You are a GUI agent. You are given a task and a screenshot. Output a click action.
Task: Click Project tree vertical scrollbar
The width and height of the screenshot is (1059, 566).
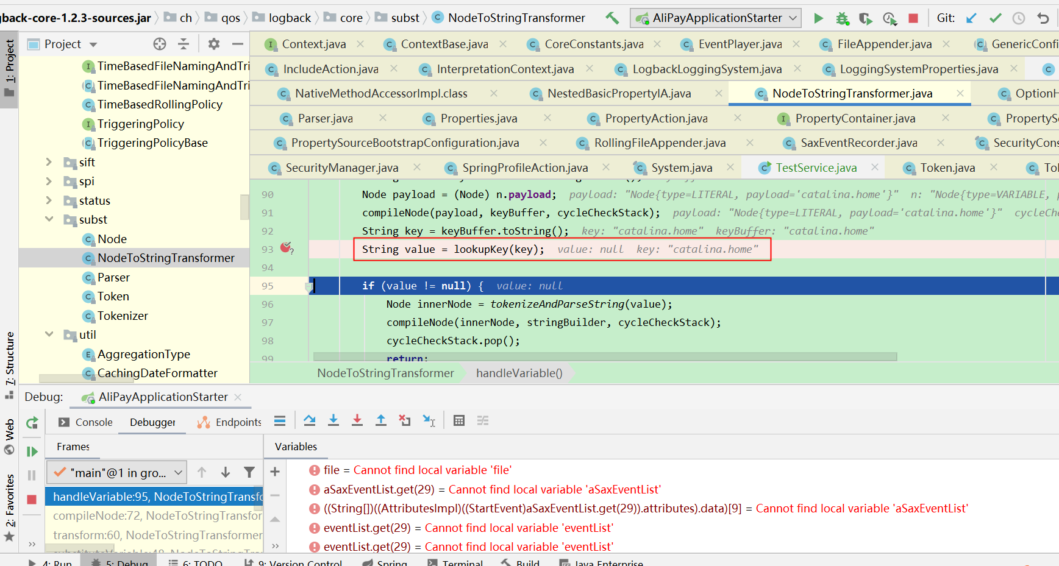coord(245,207)
